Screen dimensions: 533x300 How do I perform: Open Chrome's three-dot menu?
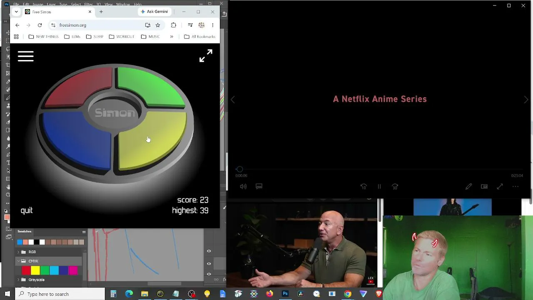(x=213, y=25)
